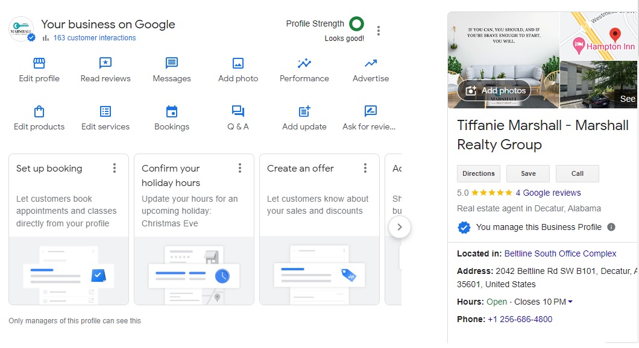This screenshot has width=639, height=348.
Task: Open the 4 Google reviews link
Action: [x=548, y=193]
